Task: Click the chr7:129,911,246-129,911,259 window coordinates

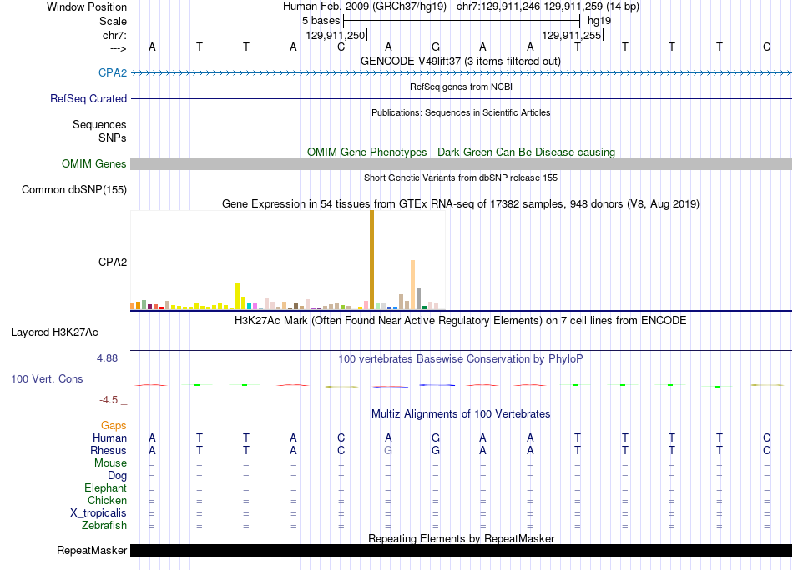Action: pos(548,7)
